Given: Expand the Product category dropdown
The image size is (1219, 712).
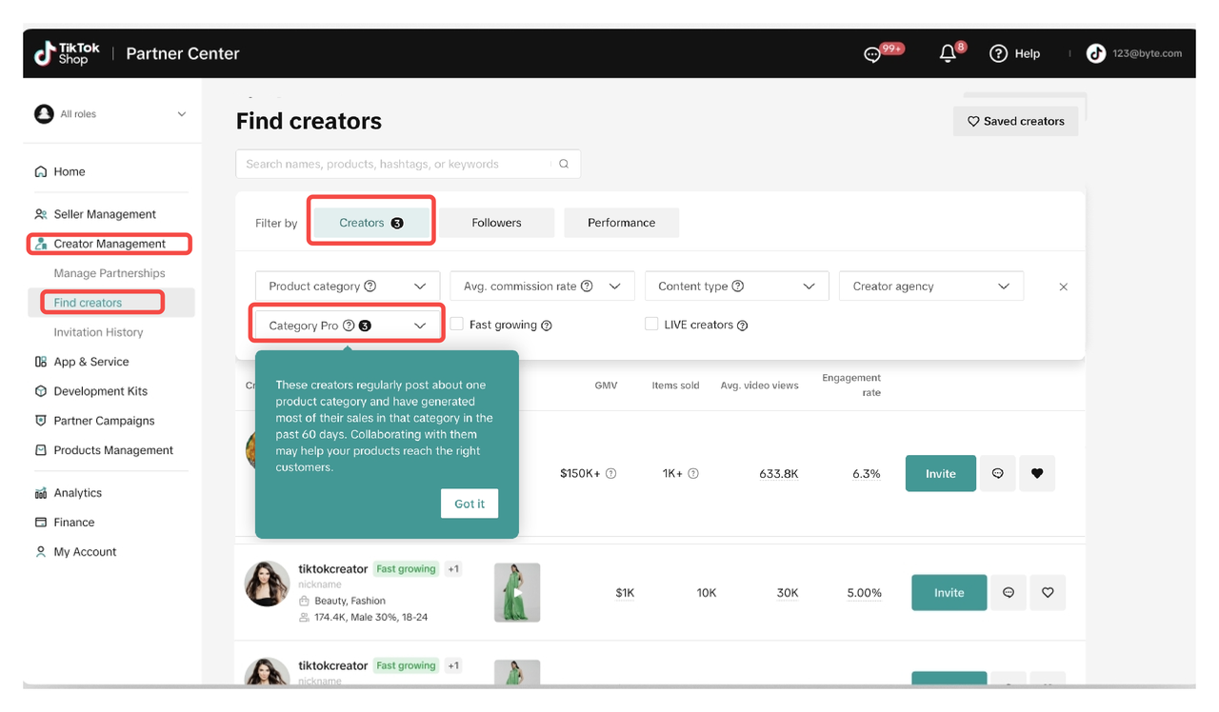Looking at the screenshot, I should click(347, 286).
